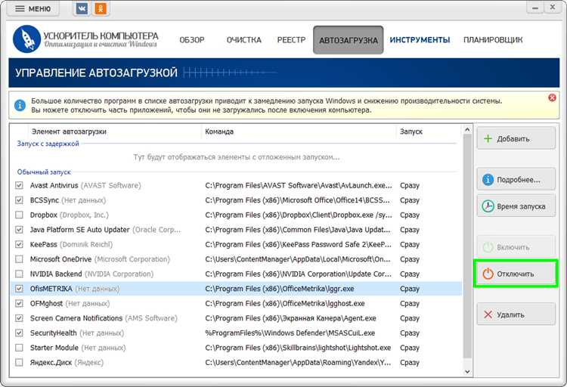Screen dimensions: 567x387
Task: Select the АВТОЗАГРУЗКА tab
Action: [x=349, y=40]
